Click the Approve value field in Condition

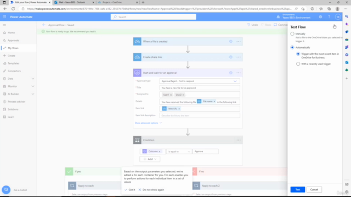206,152
